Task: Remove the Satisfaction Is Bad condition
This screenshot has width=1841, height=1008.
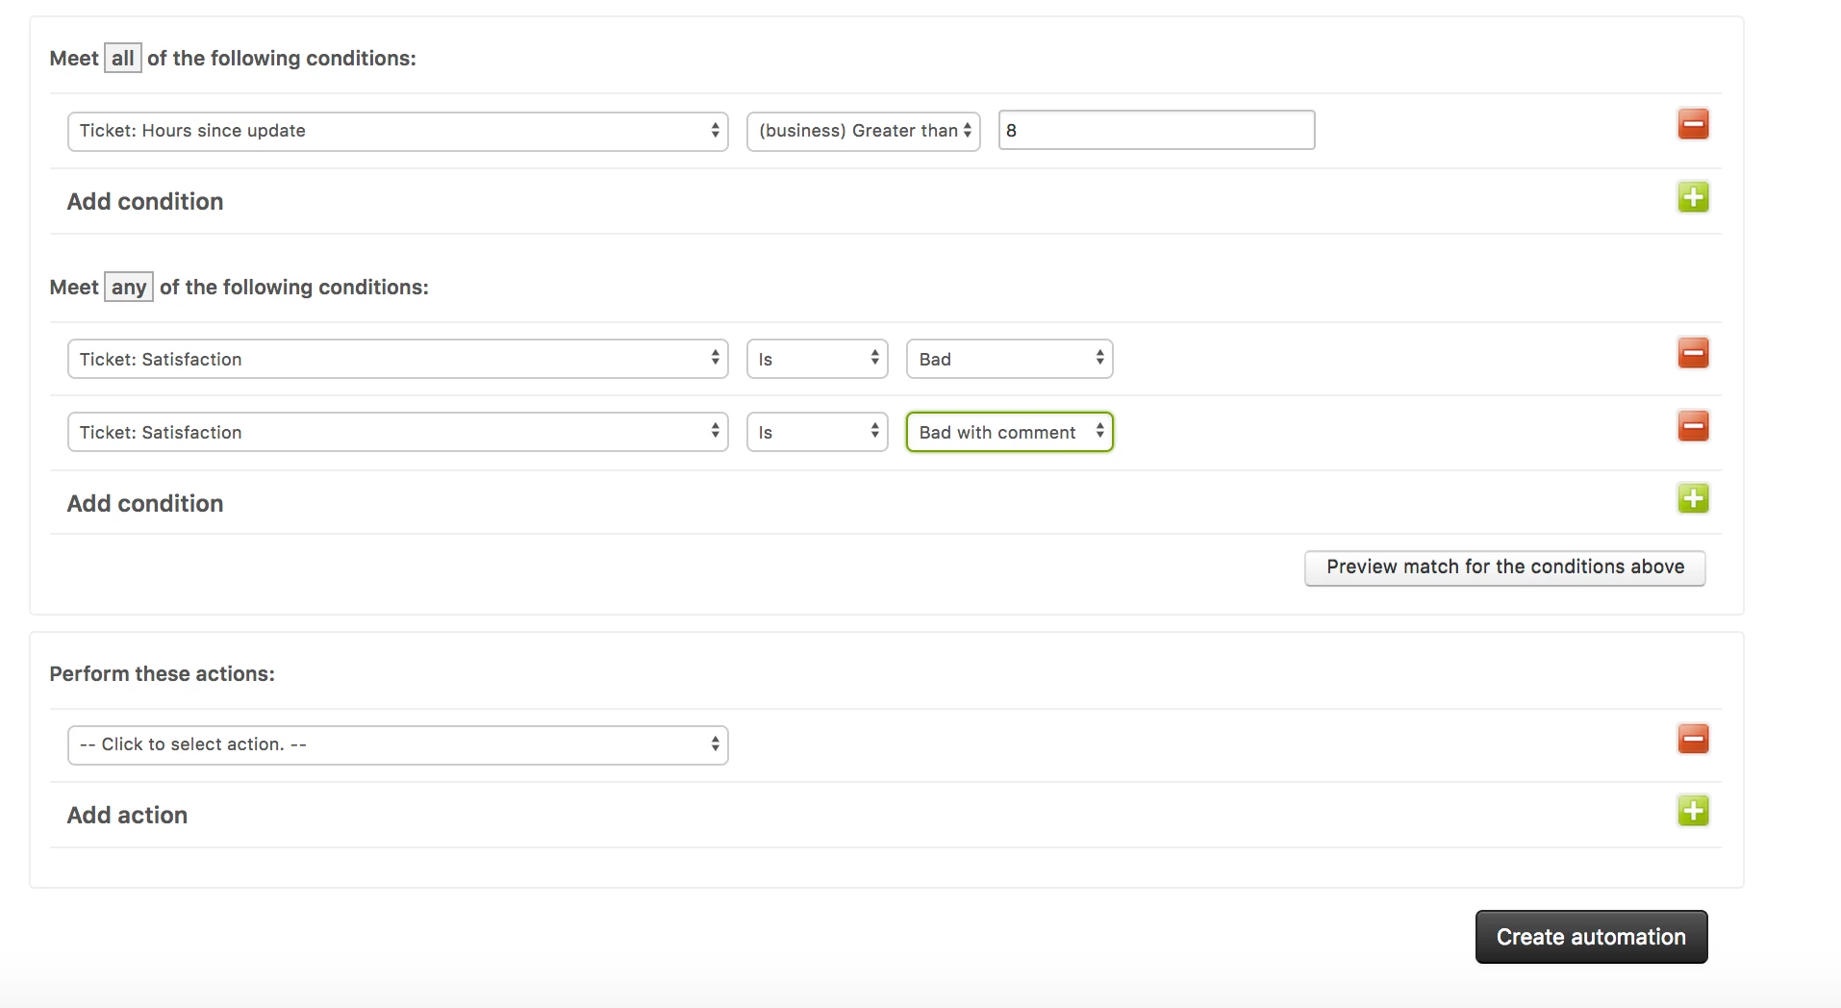Action: coord(1693,353)
